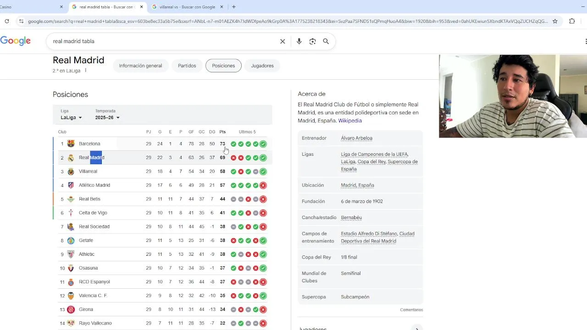Close the 'villarreal vs' tab

(x=222, y=7)
